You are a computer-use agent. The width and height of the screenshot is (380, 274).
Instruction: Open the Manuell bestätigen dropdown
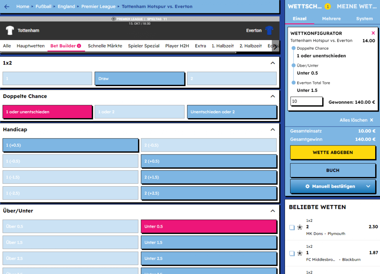point(333,187)
